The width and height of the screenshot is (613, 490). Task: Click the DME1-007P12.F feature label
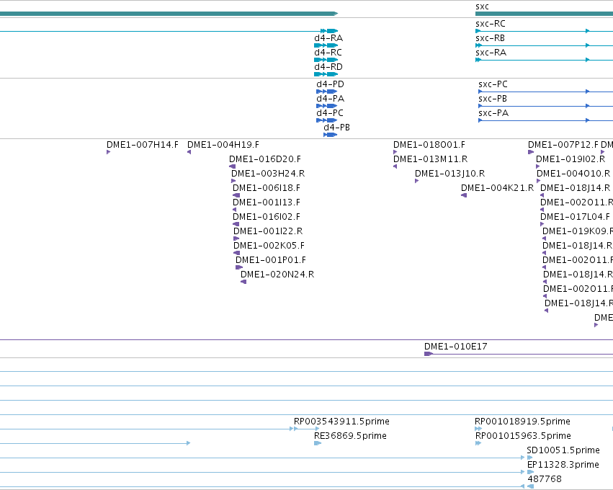coord(563,145)
